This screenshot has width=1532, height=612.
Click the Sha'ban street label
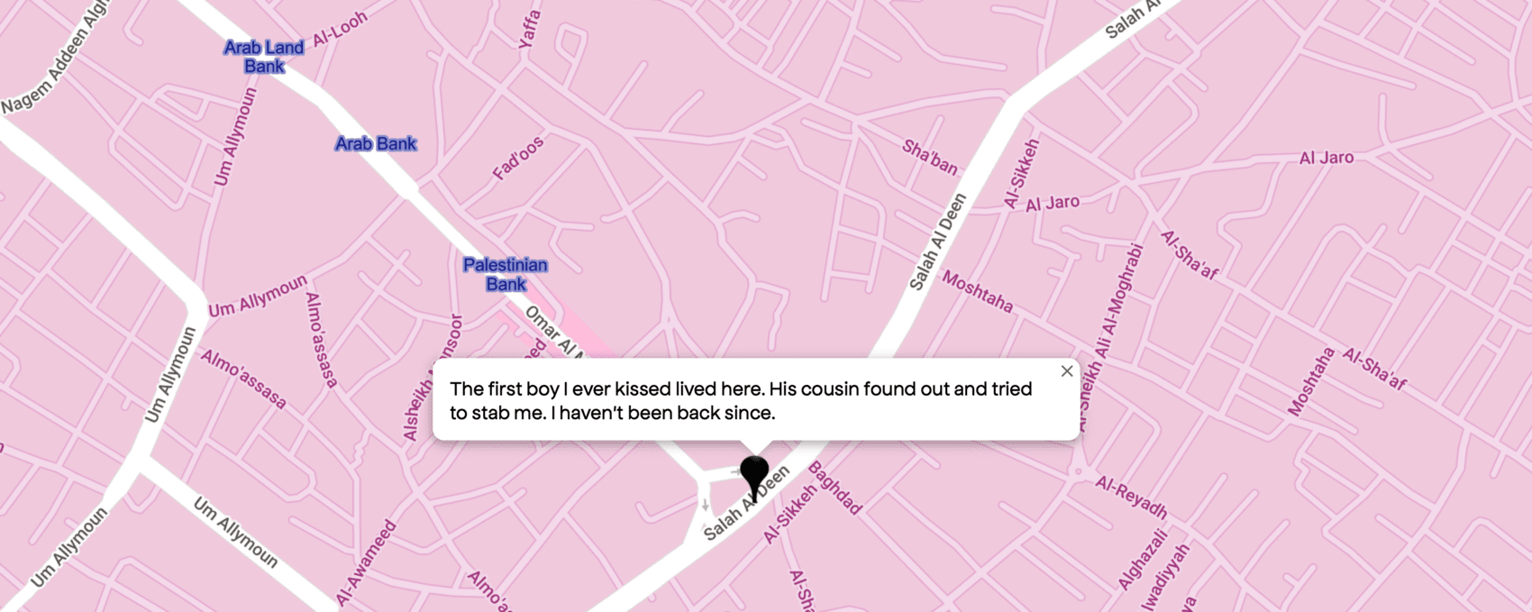[x=930, y=157]
